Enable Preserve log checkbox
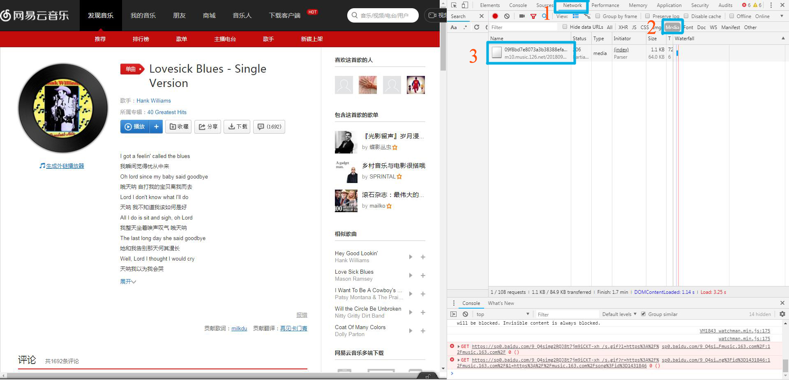The height and width of the screenshot is (380, 789). pos(648,16)
